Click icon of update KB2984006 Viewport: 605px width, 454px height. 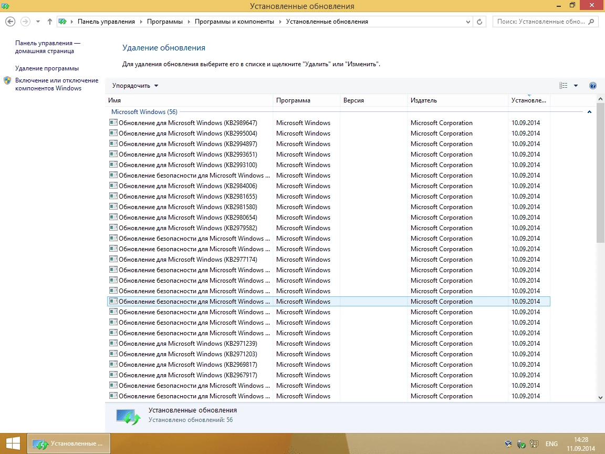[113, 185]
